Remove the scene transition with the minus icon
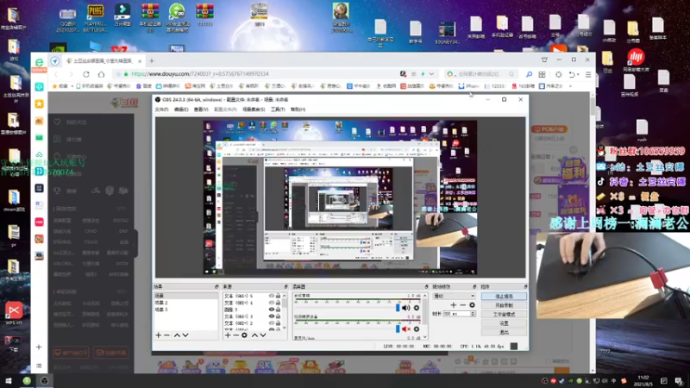The width and height of the screenshot is (690, 388). pyautogui.click(x=462, y=305)
